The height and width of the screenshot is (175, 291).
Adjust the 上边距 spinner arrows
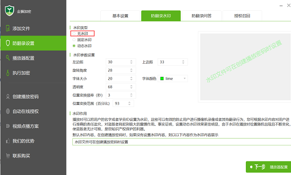(x=183, y=62)
